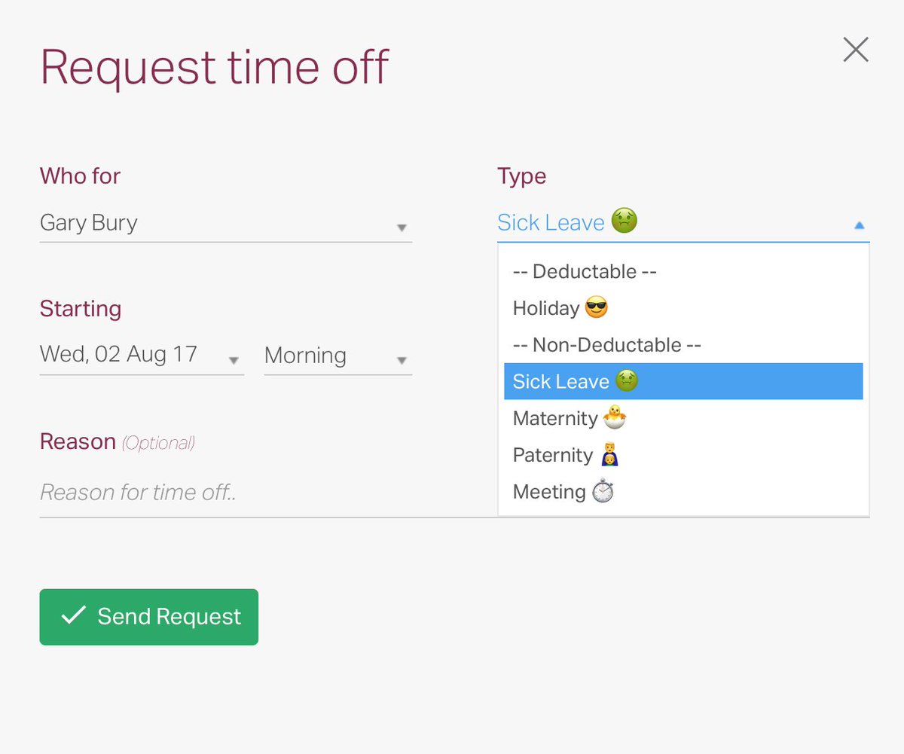This screenshot has height=754, width=904.
Task: Click the Wed, 02 Aug 17 date text
Action: [x=118, y=354]
